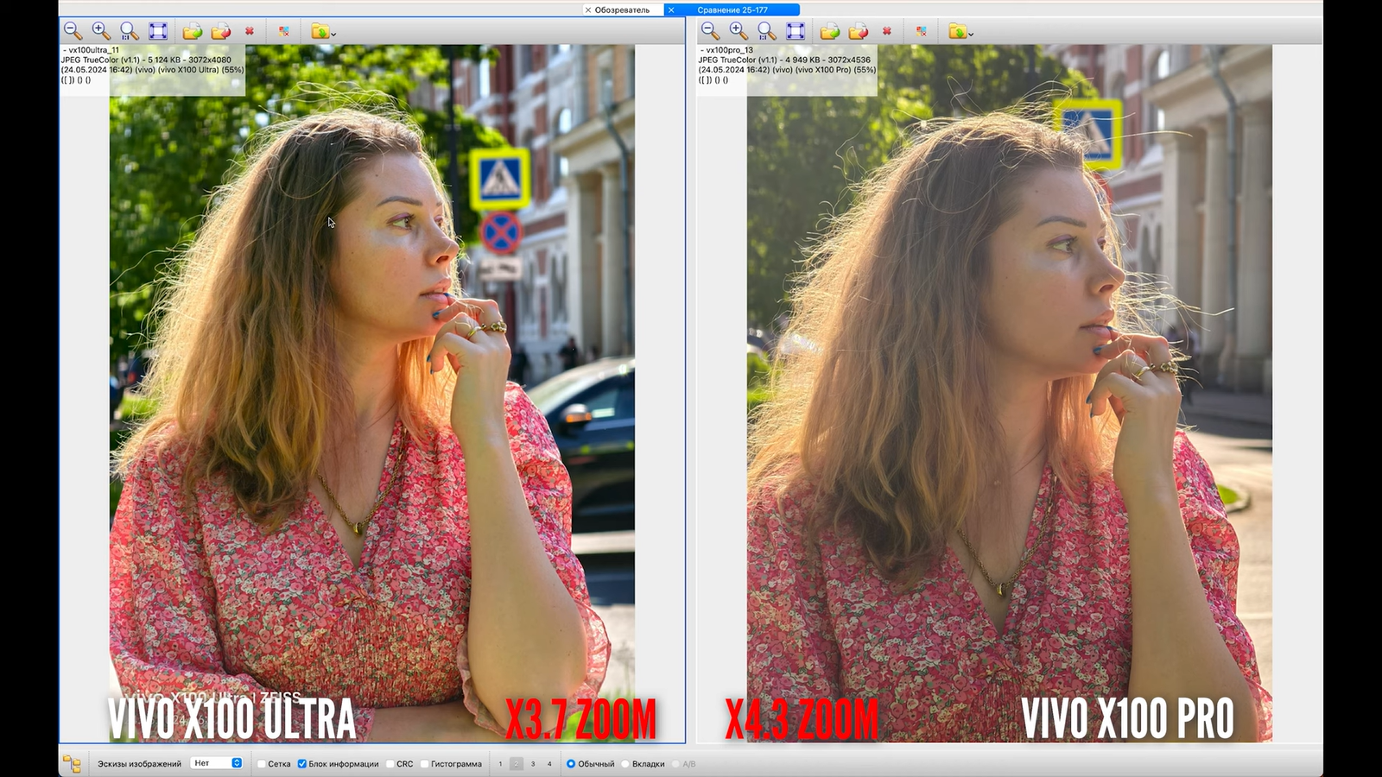Select the Обычный radio button
Image resolution: width=1382 pixels, height=777 pixels.
point(571,764)
